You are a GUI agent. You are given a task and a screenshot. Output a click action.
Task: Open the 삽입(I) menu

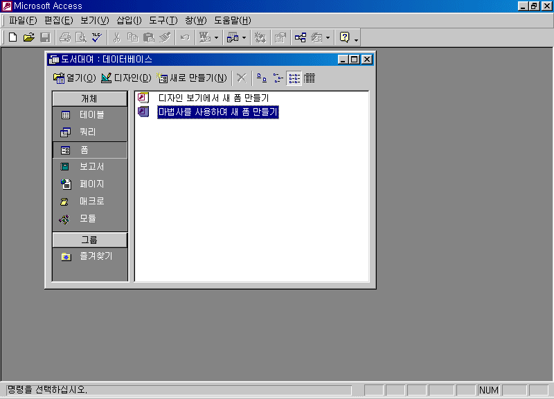129,21
